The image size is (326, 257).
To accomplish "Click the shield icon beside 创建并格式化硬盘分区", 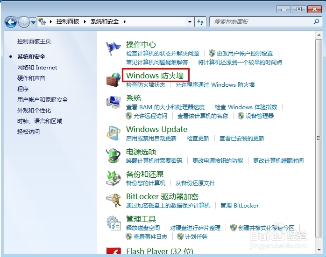I will [233, 228].
